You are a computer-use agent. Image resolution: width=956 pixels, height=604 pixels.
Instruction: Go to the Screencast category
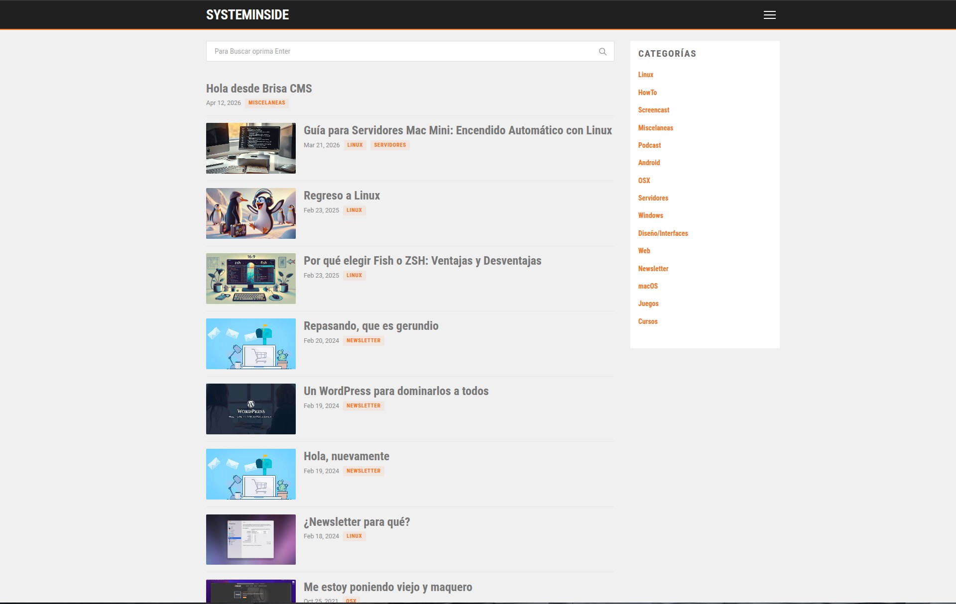pos(653,110)
